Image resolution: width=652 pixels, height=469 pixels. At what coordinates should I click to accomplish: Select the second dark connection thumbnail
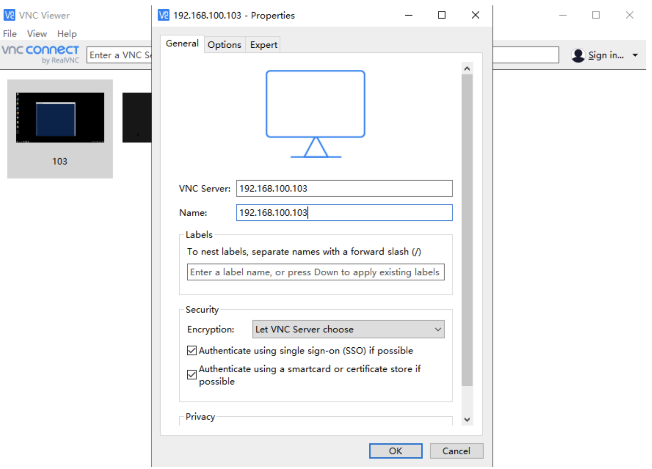tap(137, 117)
